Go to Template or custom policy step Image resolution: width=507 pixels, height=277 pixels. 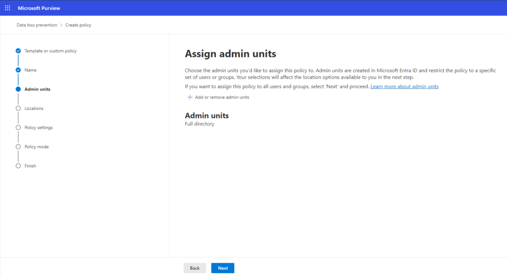pos(51,51)
